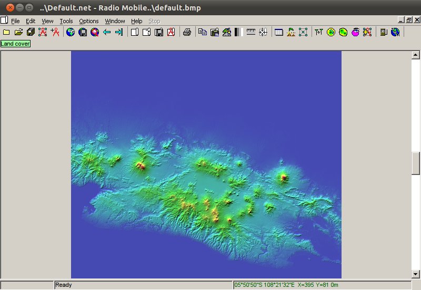Click the vertical scrollbar down arrow
This screenshot has width=421, height=290.
[415, 274]
